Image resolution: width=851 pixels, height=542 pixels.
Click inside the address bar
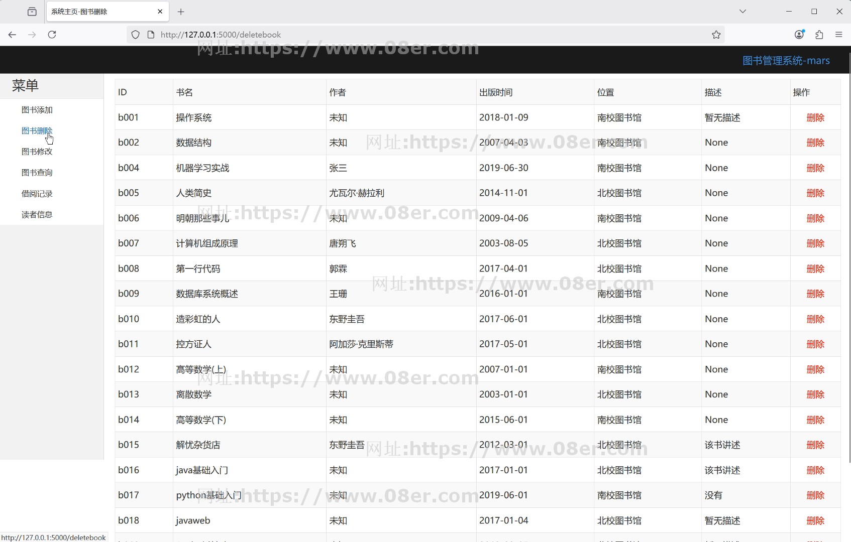coord(352,34)
